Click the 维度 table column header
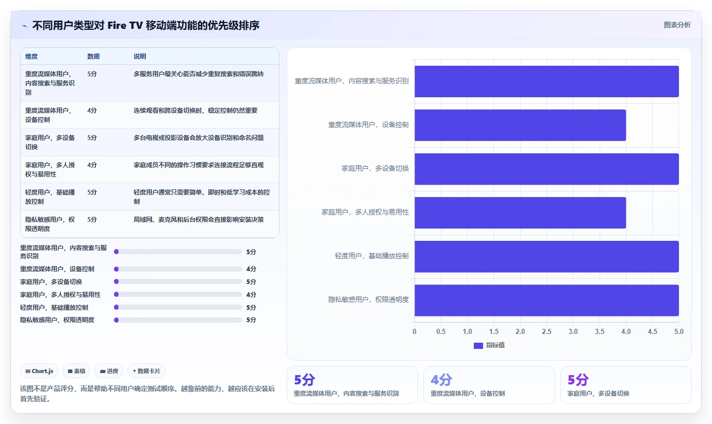The width and height of the screenshot is (712, 424). (31, 57)
